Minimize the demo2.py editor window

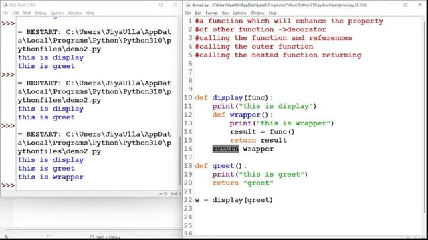(391, 5)
